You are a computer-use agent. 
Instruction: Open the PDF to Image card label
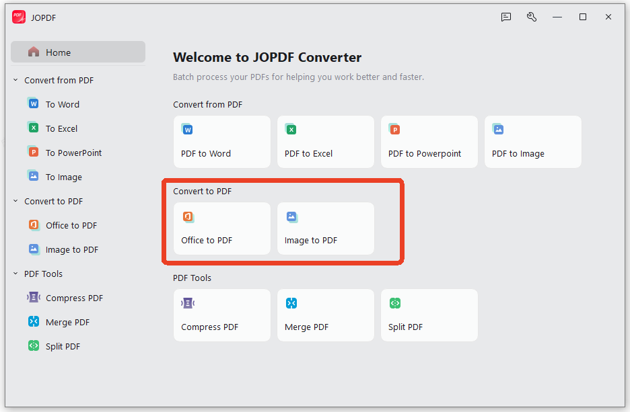[x=518, y=154]
